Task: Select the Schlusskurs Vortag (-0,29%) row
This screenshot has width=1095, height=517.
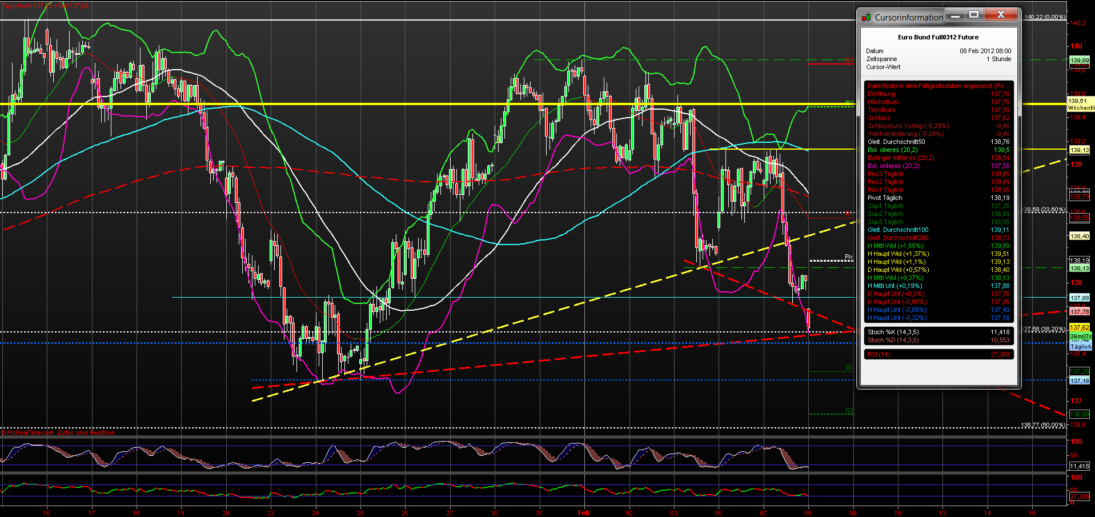Action: pyautogui.click(x=938, y=126)
